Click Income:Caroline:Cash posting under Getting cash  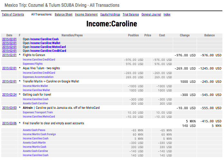tap(36, 99)
